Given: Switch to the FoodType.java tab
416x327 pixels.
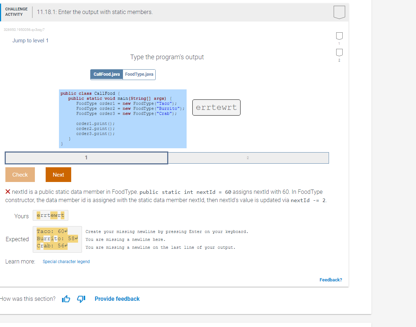Looking at the screenshot, I should pos(139,74).
